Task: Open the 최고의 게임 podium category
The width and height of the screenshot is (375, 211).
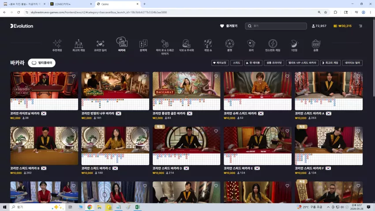Action: point(79,45)
